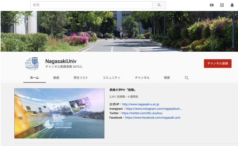Screen dimensions: 238x146
Task: Click the campus road banner image
Action: pos(119,31)
